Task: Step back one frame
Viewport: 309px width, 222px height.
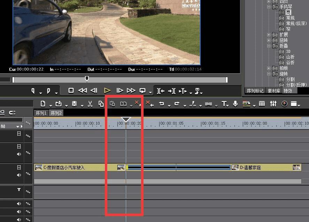Action: pyautogui.click(x=94, y=90)
